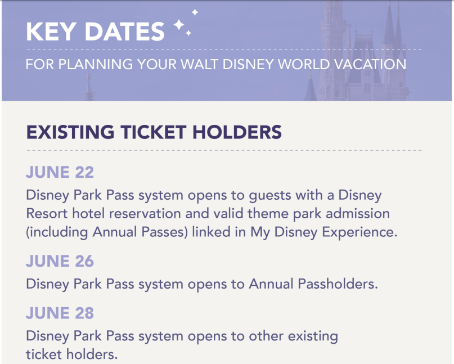
Task: Click the KEY DATES title
Action: point(95,32)
